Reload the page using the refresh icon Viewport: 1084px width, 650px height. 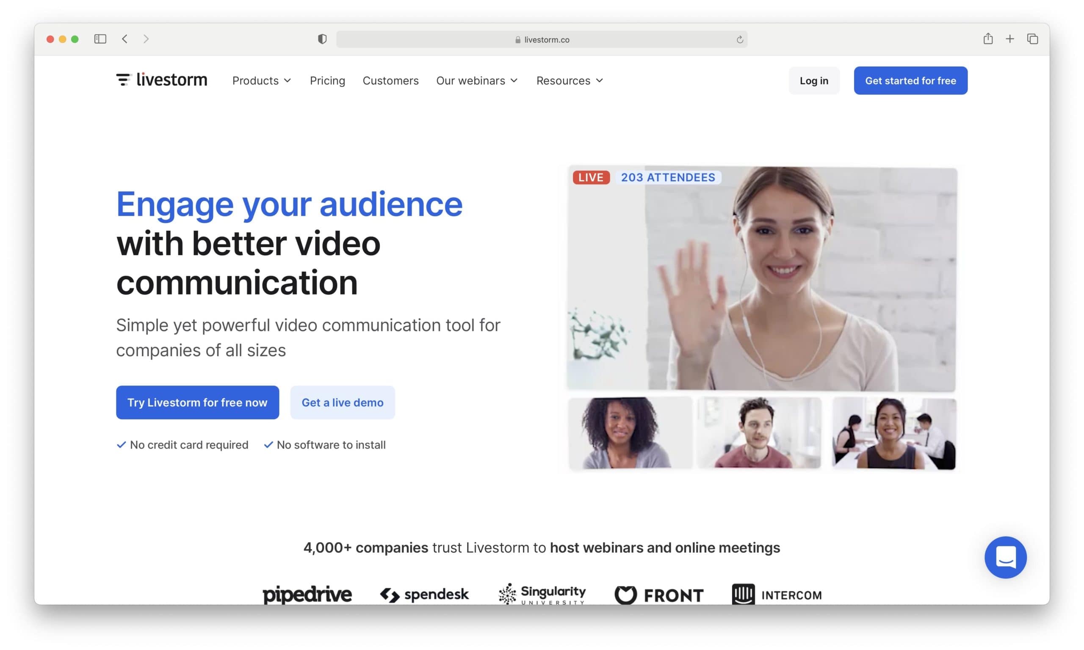pyautogui.click(x=740, y=39)
